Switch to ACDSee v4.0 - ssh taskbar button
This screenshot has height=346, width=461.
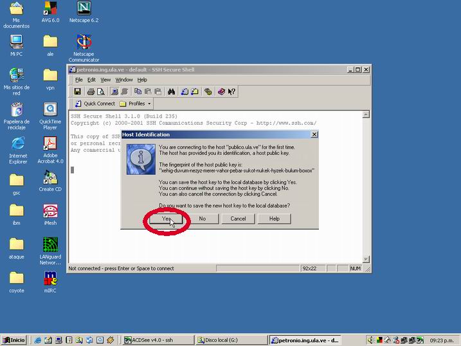158,340
